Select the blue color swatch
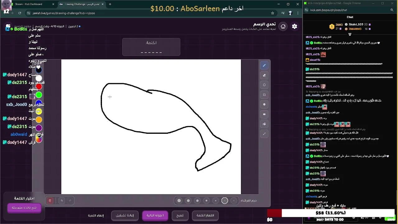This screenshot has height=224, width=398. coord(39,103)
